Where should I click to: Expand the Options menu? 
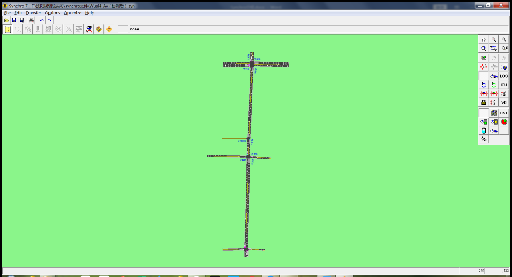52,13
